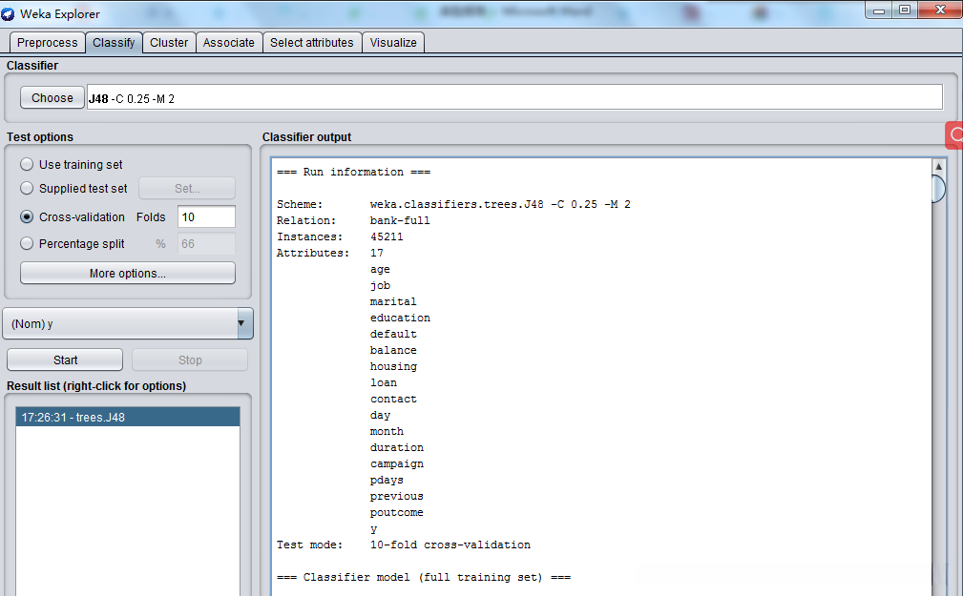Select the 17:26:31 - trees.J48 result entry

coord(128,418)
